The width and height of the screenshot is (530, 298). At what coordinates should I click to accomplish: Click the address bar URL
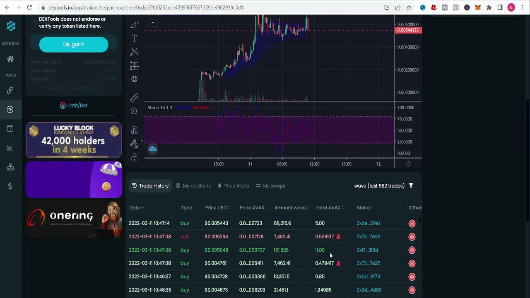pyautogui.click(x=146, y=7)
